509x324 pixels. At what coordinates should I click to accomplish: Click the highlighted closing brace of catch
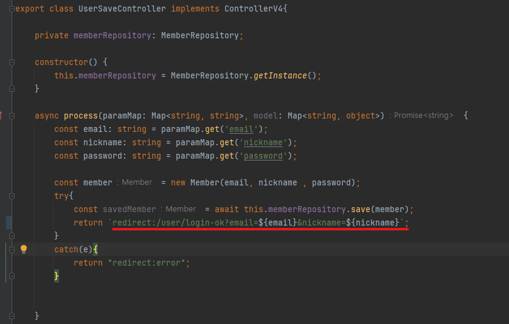[x=57, y=276]
